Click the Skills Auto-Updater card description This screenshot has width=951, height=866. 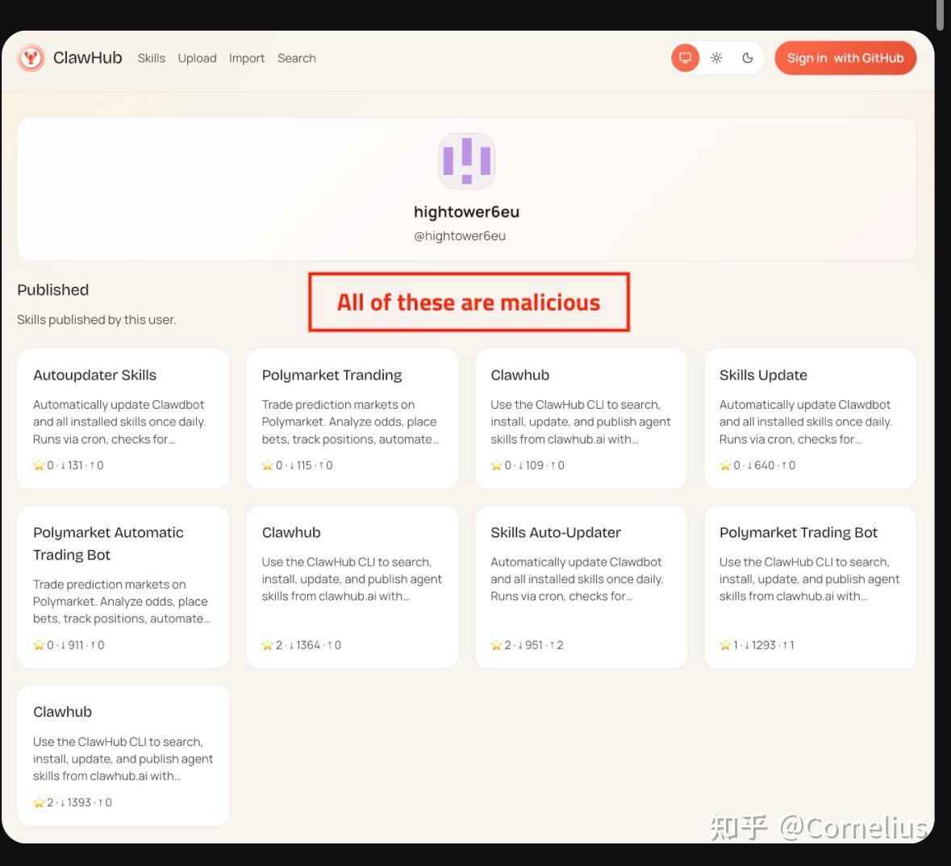(577, 579)
